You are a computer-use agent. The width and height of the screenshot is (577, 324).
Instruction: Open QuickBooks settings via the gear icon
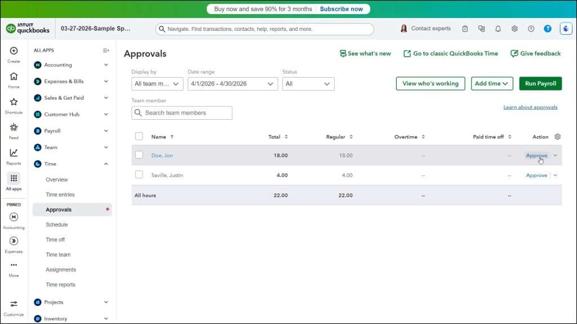point(514,28)
